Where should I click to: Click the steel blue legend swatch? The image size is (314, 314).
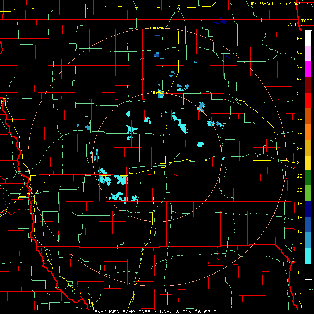(308, 240)
